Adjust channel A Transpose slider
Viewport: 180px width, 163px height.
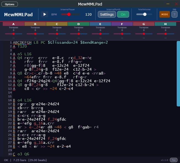point(13,34)
